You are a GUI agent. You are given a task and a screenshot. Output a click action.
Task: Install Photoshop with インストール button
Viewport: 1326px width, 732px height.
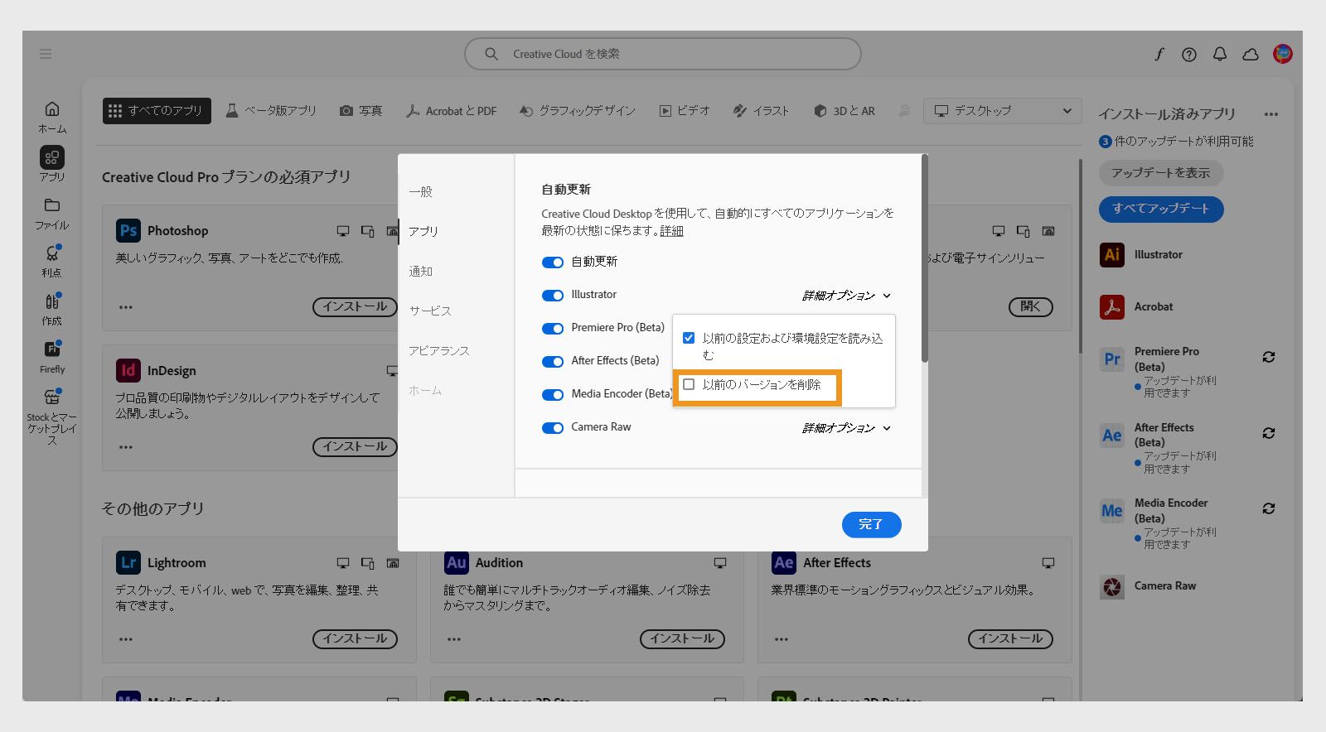point(355,307)
